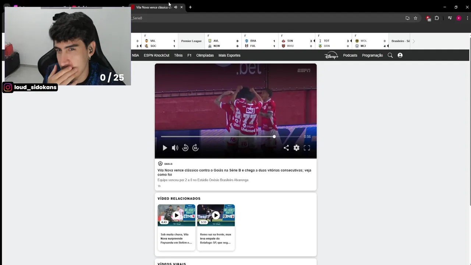Open the WOL vs MCI match score
Screen dimensions: 471x265
(x=370, y=41)
